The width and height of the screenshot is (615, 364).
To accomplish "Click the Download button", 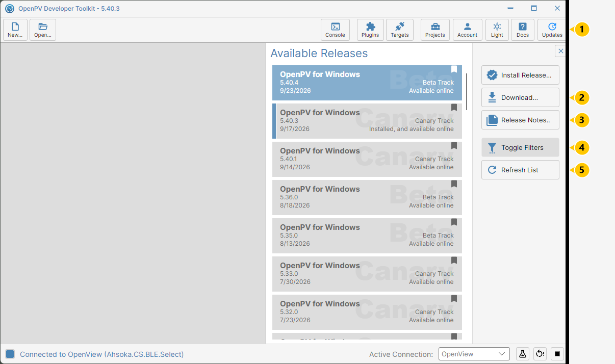I will click(x=520, y=97).
